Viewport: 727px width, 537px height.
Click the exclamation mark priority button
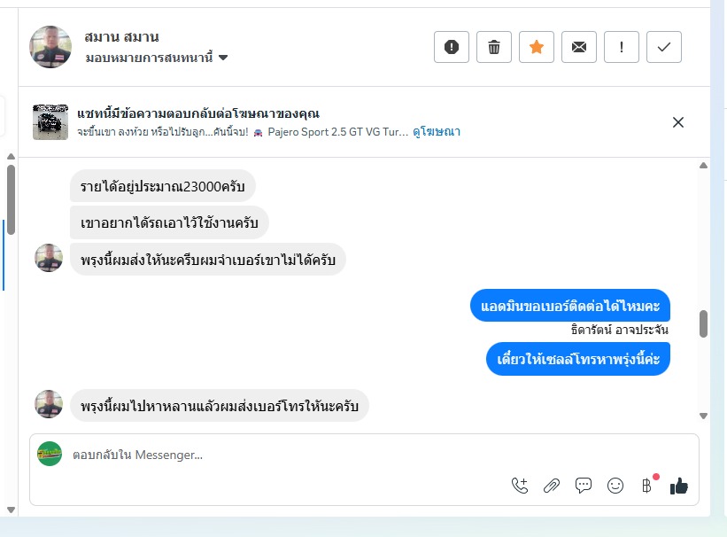tap(622, 47)
